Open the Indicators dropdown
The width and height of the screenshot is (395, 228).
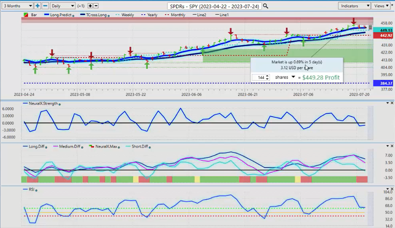pyautogui.click(x=354, y=6)
